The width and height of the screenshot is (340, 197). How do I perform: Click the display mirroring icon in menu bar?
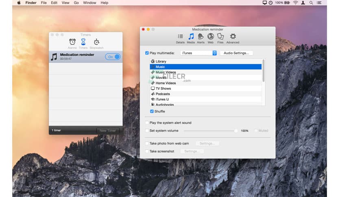coord(264,2)
